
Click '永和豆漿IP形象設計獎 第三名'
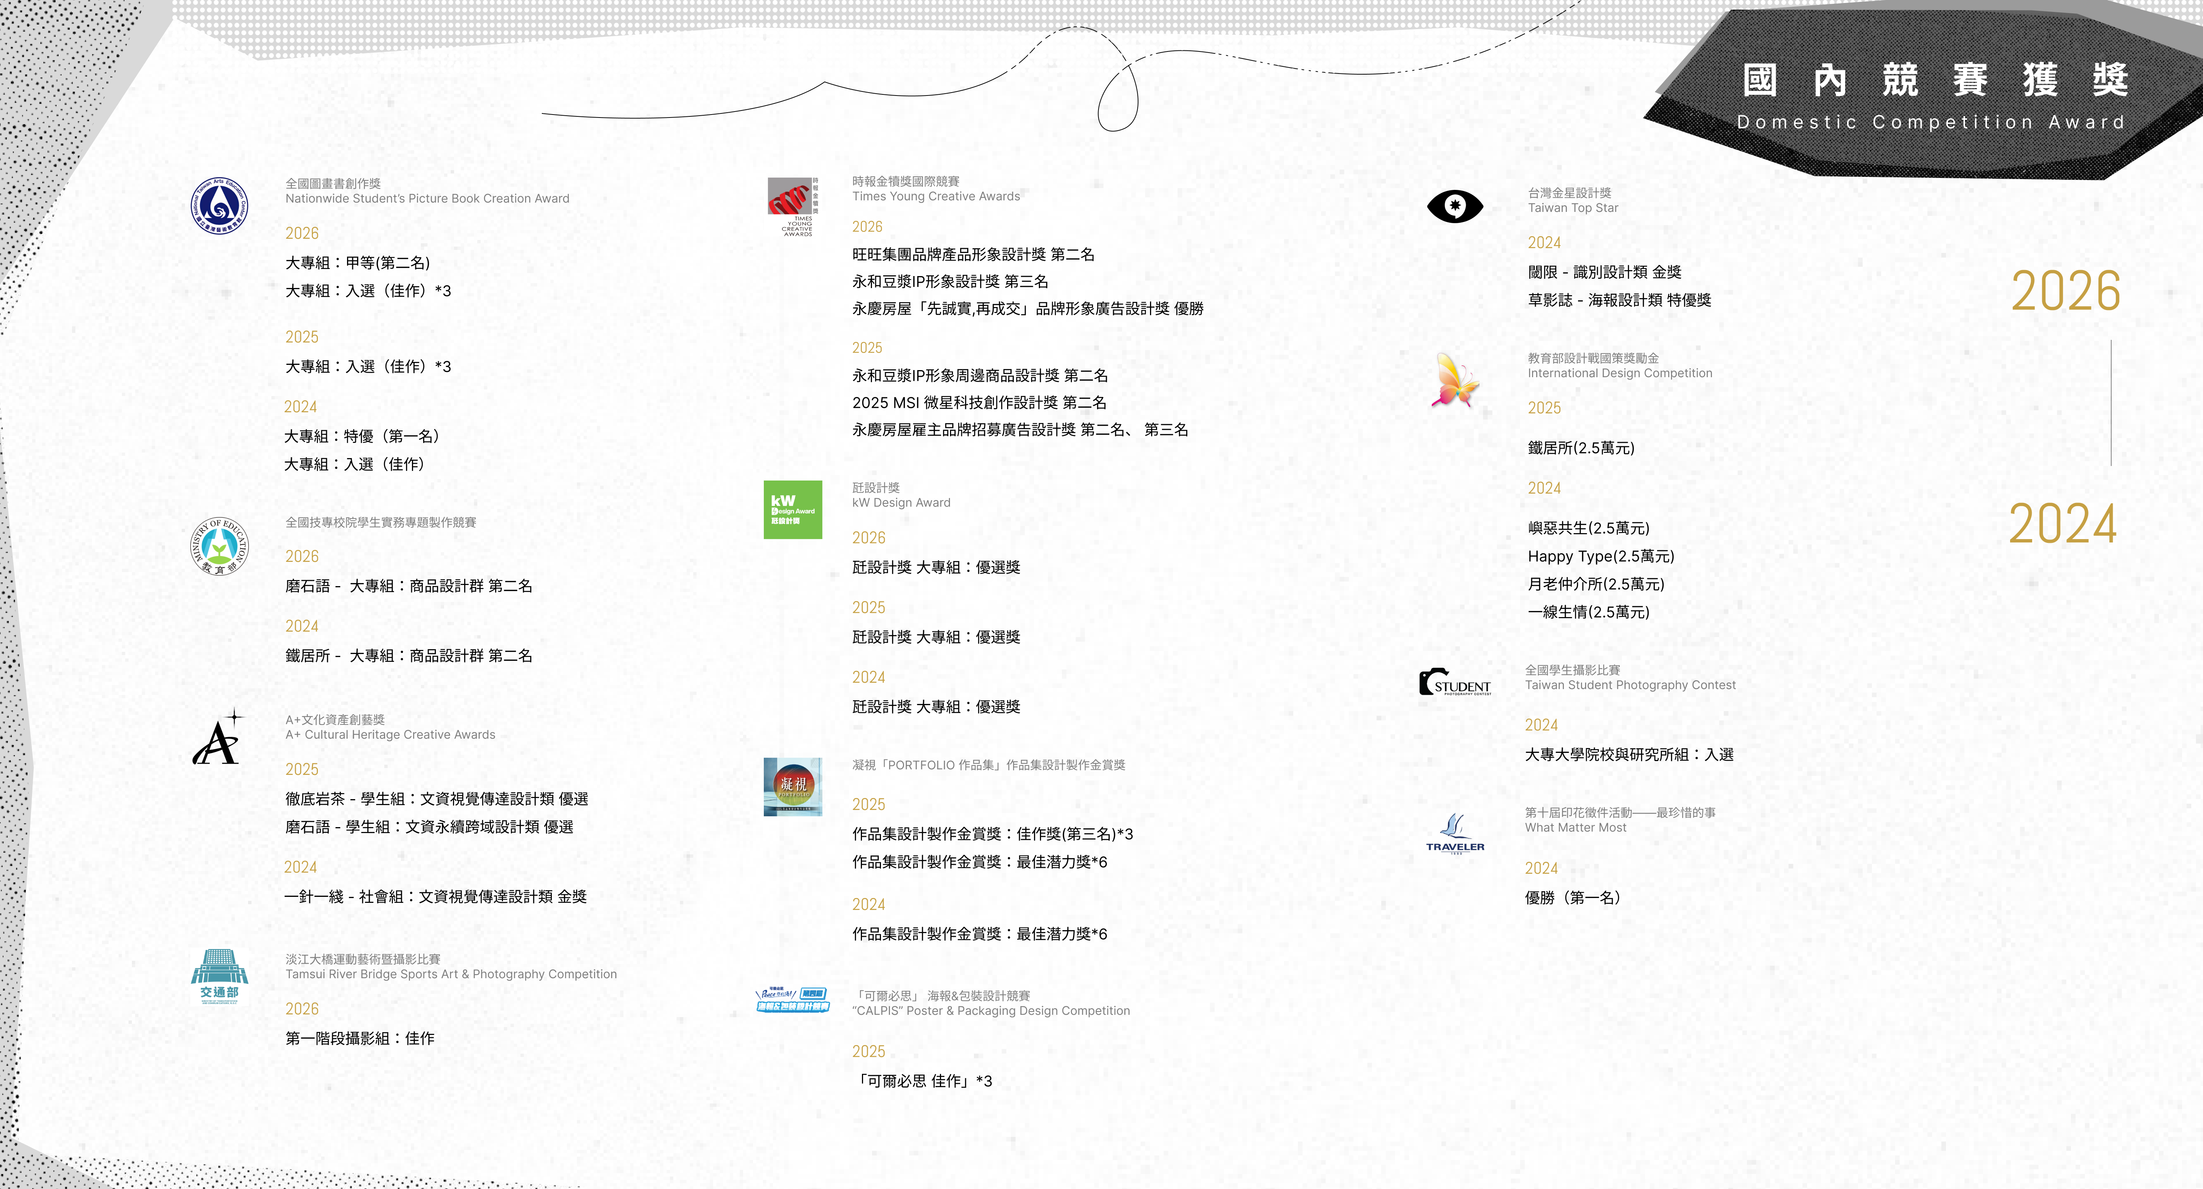(x=950, y=281)
